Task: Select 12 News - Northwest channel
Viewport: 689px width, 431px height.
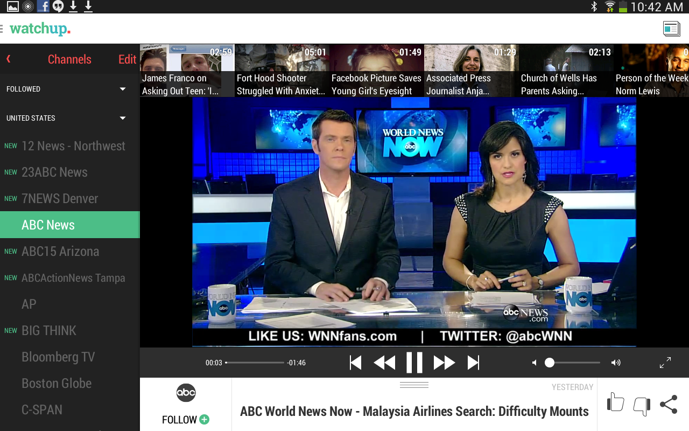Action: (x=70, y=146)
